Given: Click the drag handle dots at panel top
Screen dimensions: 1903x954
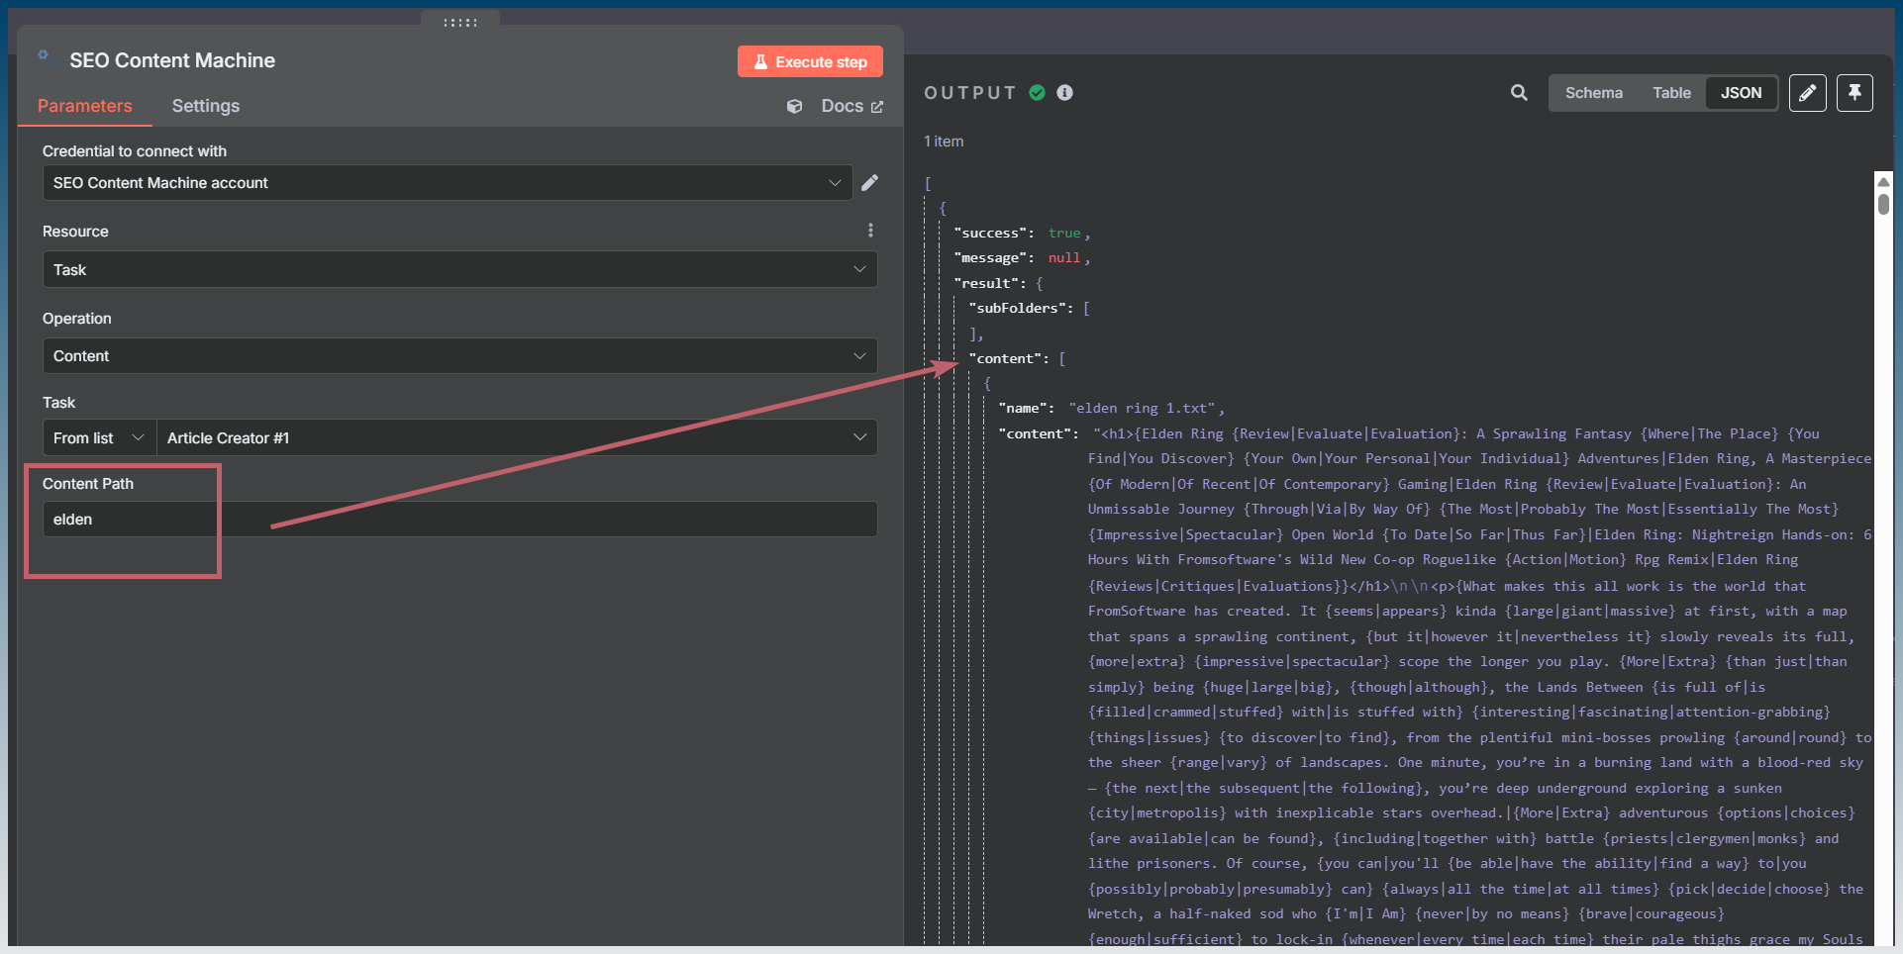Looking at the screenshot, I should (460, 22).
